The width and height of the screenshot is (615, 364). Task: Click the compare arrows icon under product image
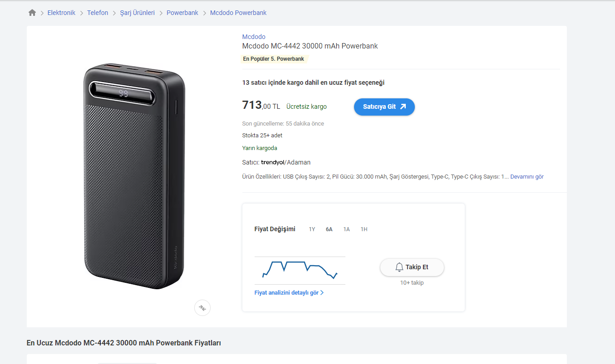202,308
